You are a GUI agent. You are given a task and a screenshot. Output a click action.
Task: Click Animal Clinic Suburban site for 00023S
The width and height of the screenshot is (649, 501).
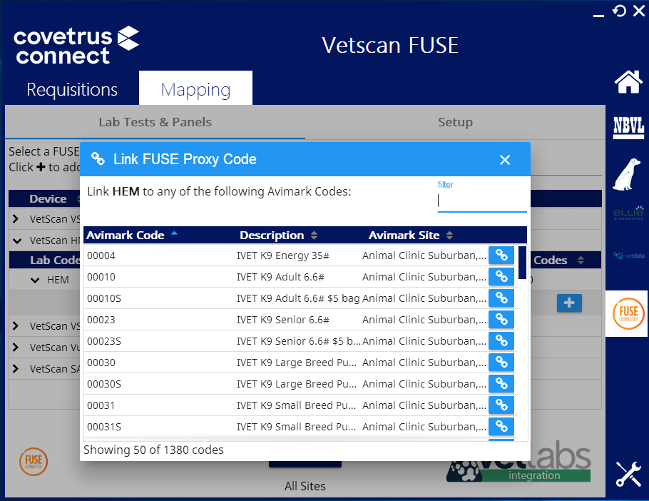coord(424,340)
